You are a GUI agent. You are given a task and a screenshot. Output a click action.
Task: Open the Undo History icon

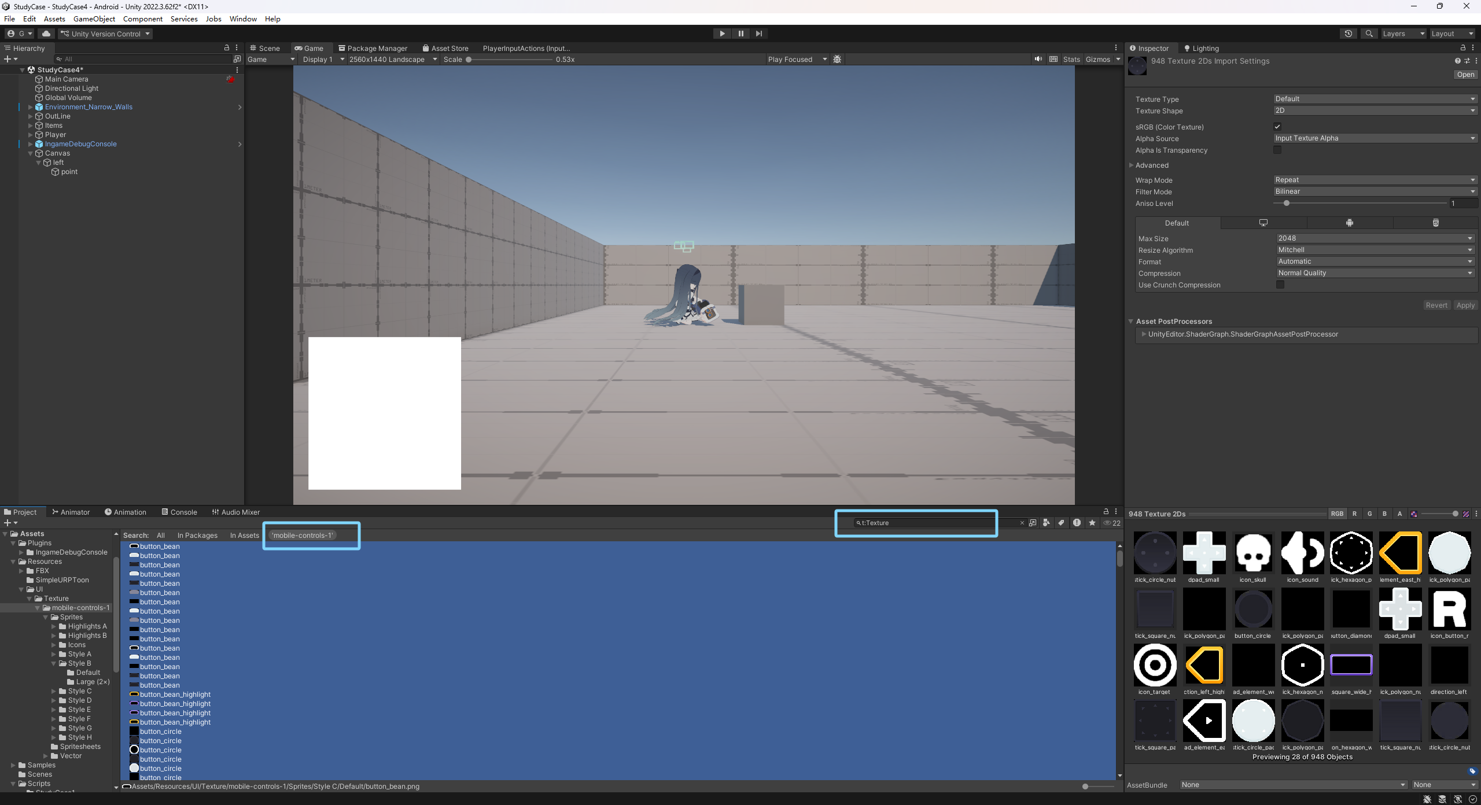click(x=1348, y=34)
